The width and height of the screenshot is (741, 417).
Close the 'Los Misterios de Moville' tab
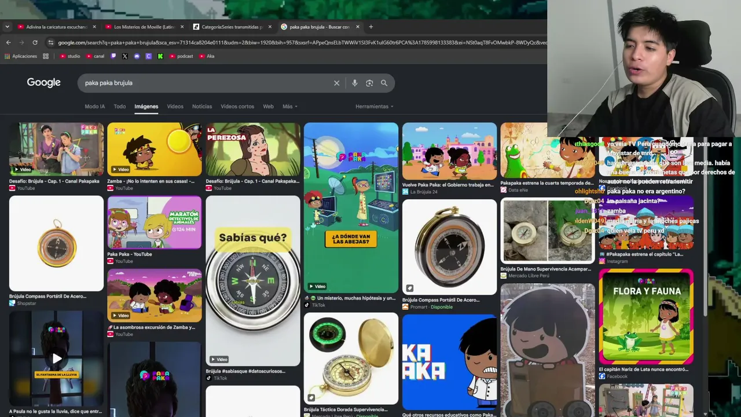(182, 27)
